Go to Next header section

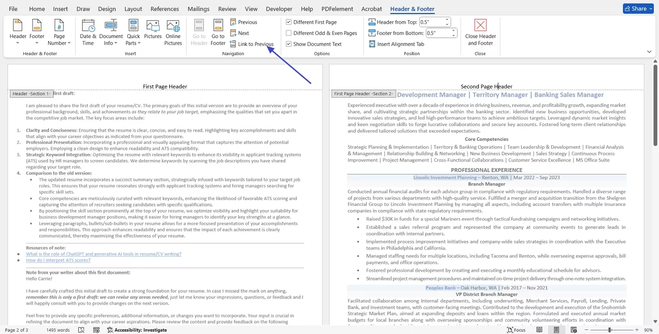point(240,33)
